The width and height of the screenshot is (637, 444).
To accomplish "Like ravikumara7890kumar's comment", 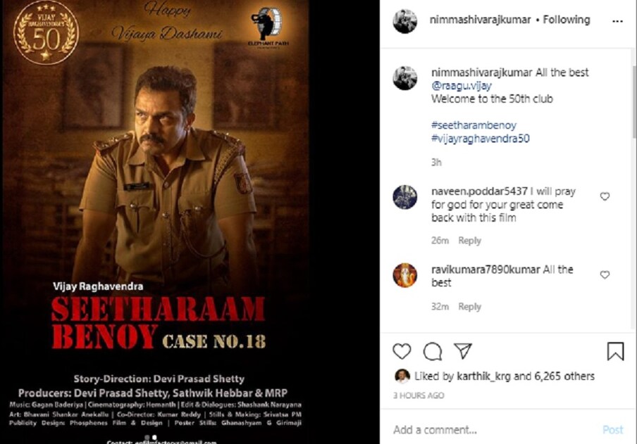I will [x=605, y=274].
